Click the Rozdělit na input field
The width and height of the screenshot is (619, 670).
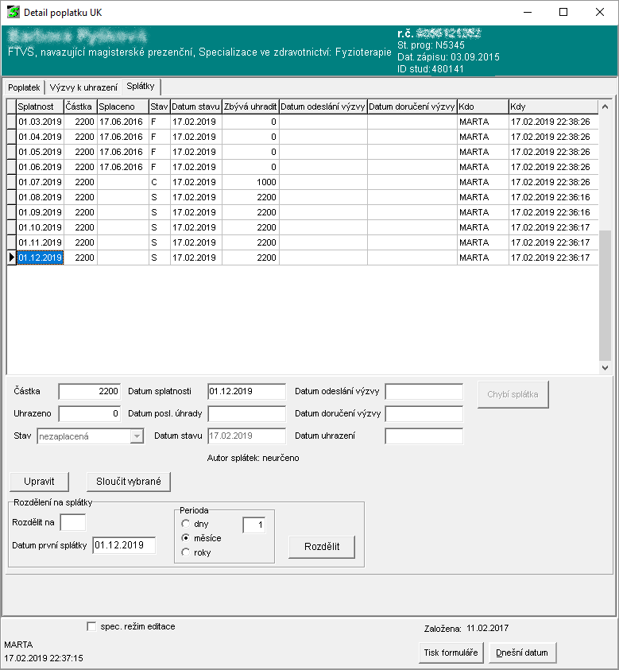tap(72, 522)
